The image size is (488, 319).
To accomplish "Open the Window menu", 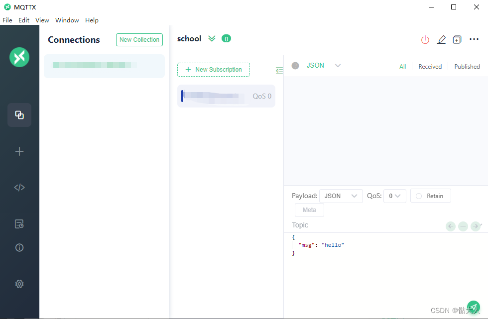I will pos(67,20).
